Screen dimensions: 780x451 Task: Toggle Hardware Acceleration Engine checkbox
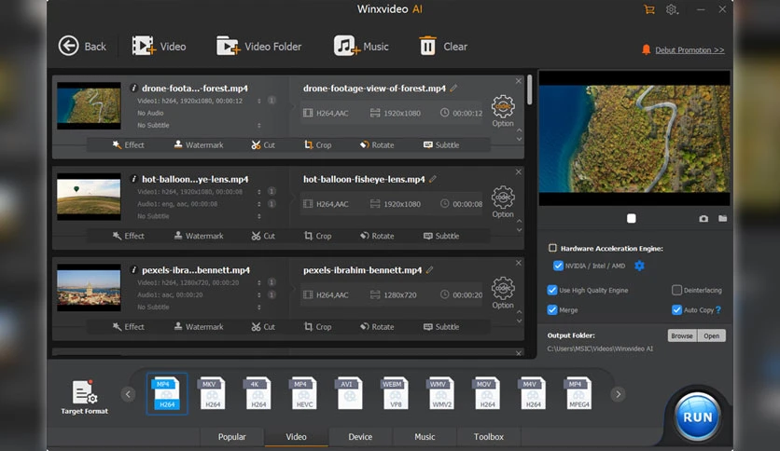552,248
